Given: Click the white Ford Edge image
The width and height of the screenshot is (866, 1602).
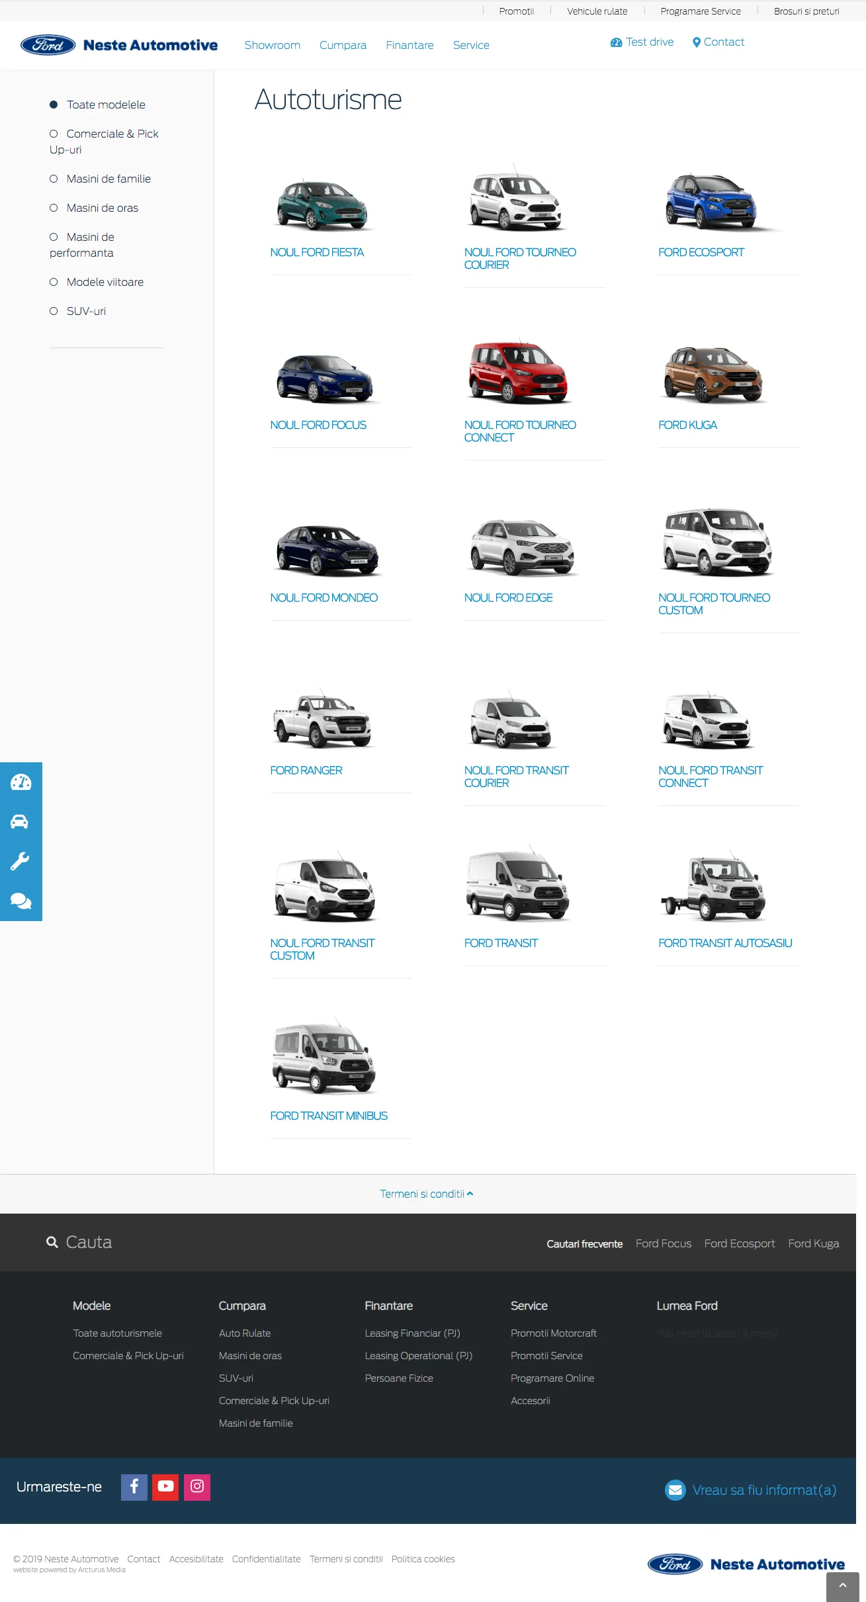Looking at the screenshot, I should 522,547.
